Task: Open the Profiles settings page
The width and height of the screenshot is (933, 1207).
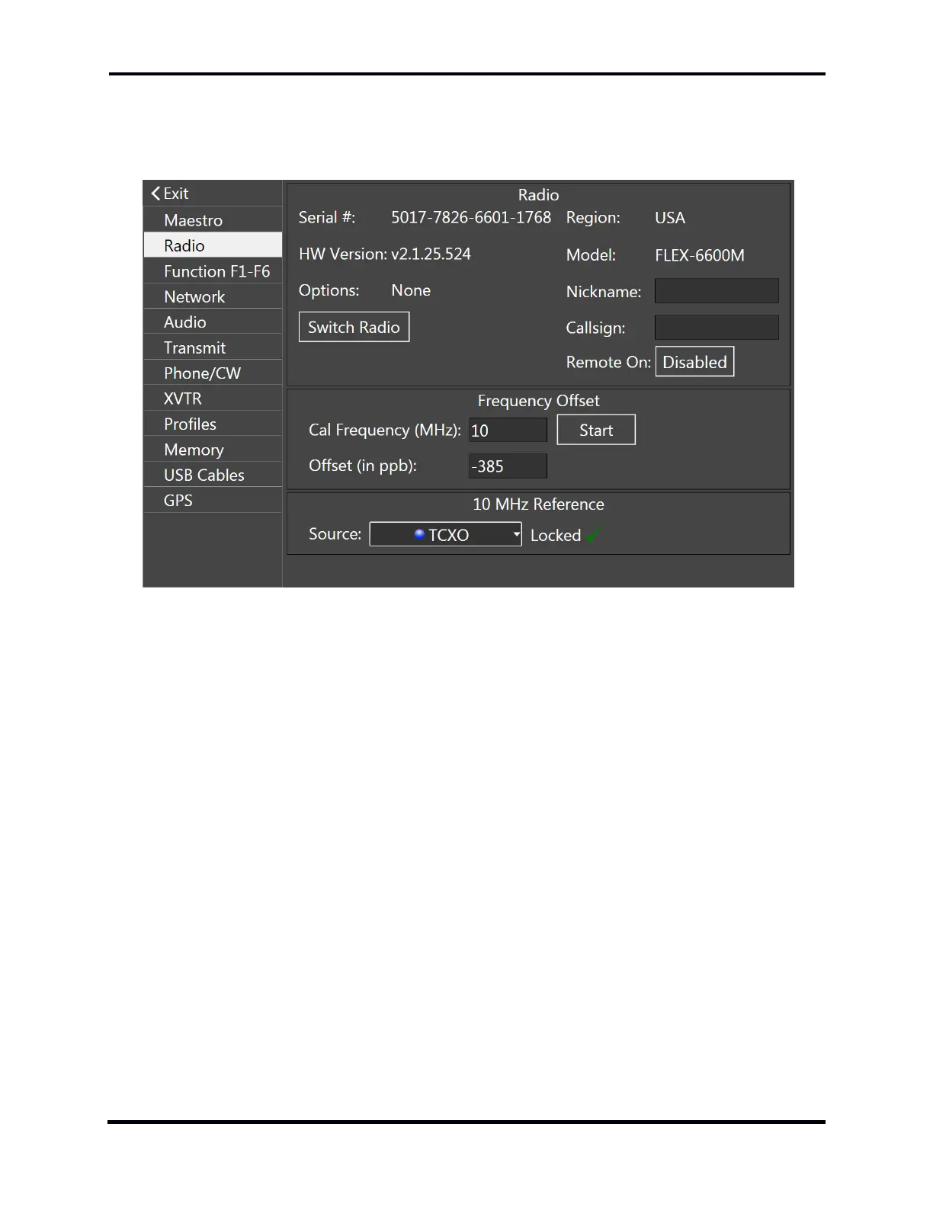Action: click(x=213, y=424)
